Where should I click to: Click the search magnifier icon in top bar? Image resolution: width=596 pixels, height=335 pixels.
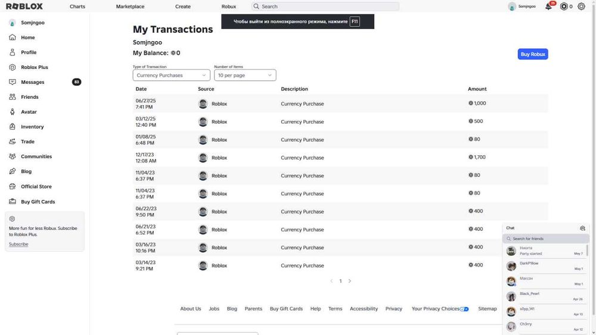point(256,7)
